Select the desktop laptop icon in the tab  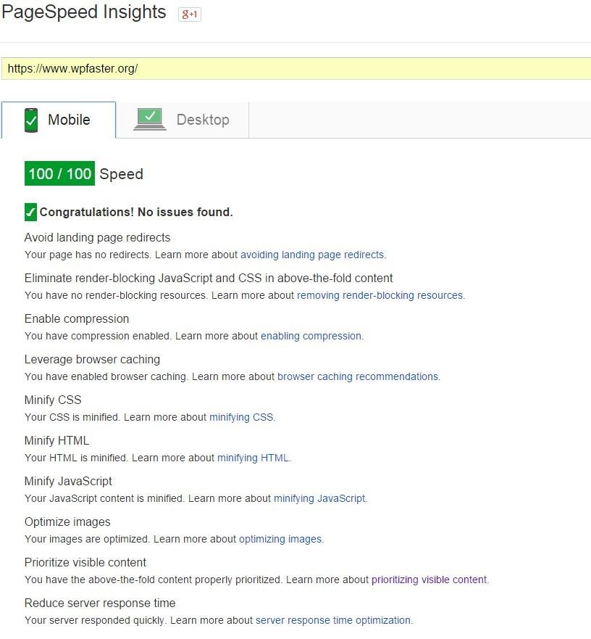click(150, 119)
